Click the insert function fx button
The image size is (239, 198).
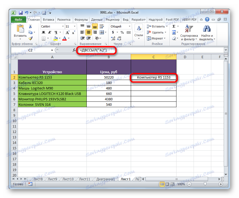74,50
